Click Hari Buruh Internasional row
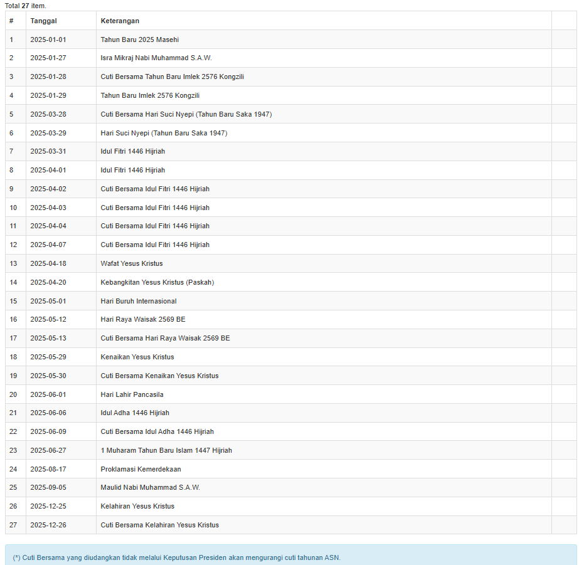 [x=139, y=301]
